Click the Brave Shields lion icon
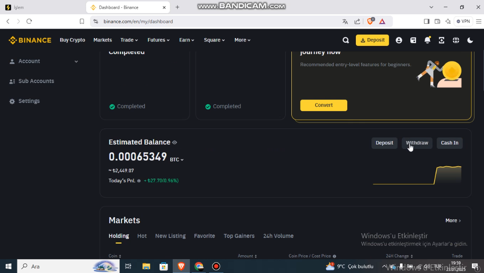 [x=370, y=21]
